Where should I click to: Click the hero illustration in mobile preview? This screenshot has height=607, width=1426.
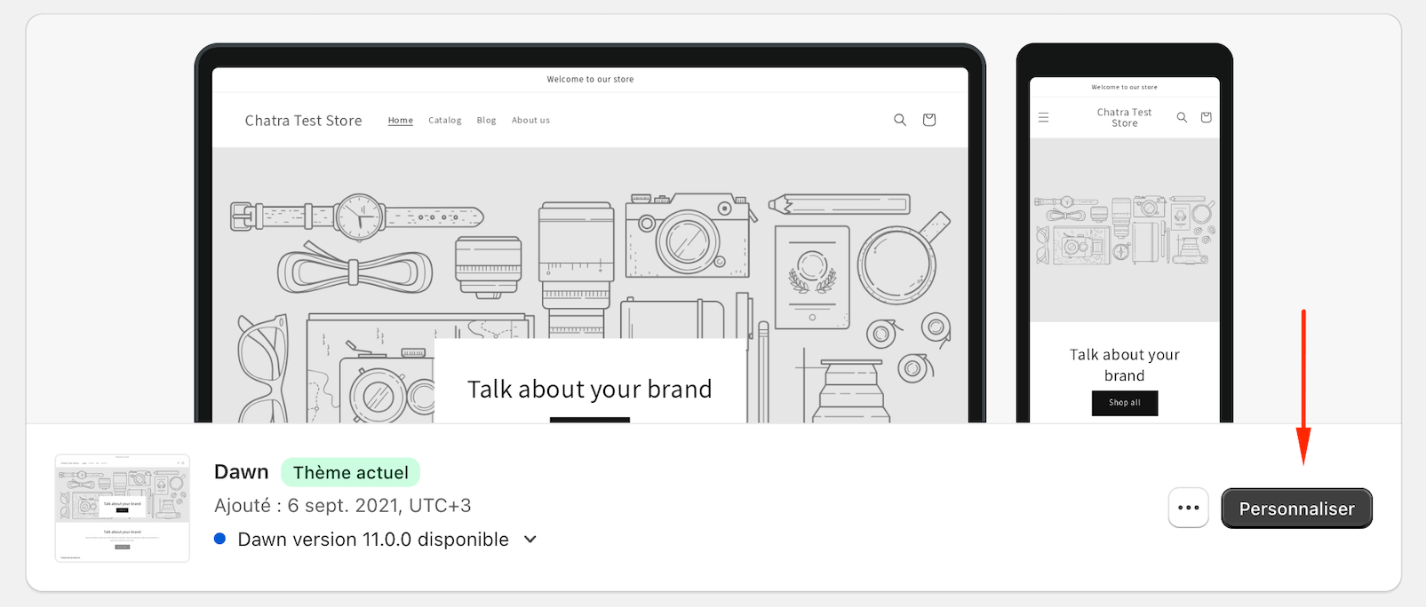(x=1125, y=230)
